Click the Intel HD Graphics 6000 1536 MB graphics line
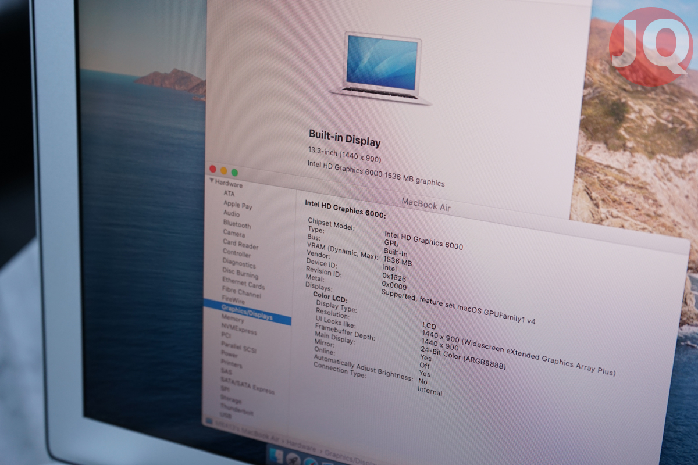 [x=376, y=173]
